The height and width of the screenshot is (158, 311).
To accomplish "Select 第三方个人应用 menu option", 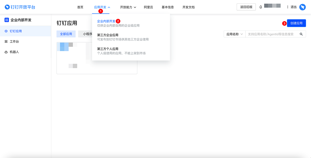I will point(108,49).
